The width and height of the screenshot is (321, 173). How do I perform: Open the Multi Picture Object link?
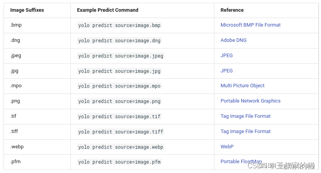coord(242,86)
